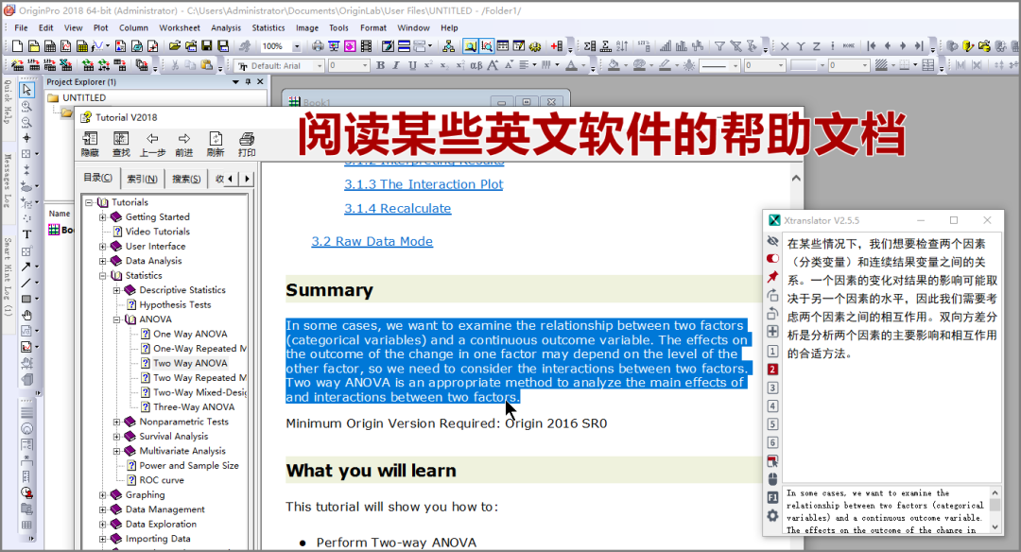Click the Add New Columns icon
1021x552 pixels.
pyautogui.click(x=557, y=46)
